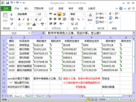The height and width of the screenshot is (102, 136).
Task: Adjust the zoom slider handle
Action: tap(119, 100)
